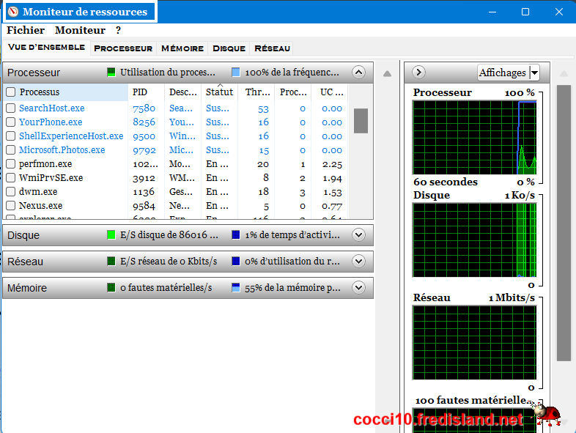Select the Microsoft.Photos.exe process name
The image size is (576, 433).
click(x=62, y=150)
